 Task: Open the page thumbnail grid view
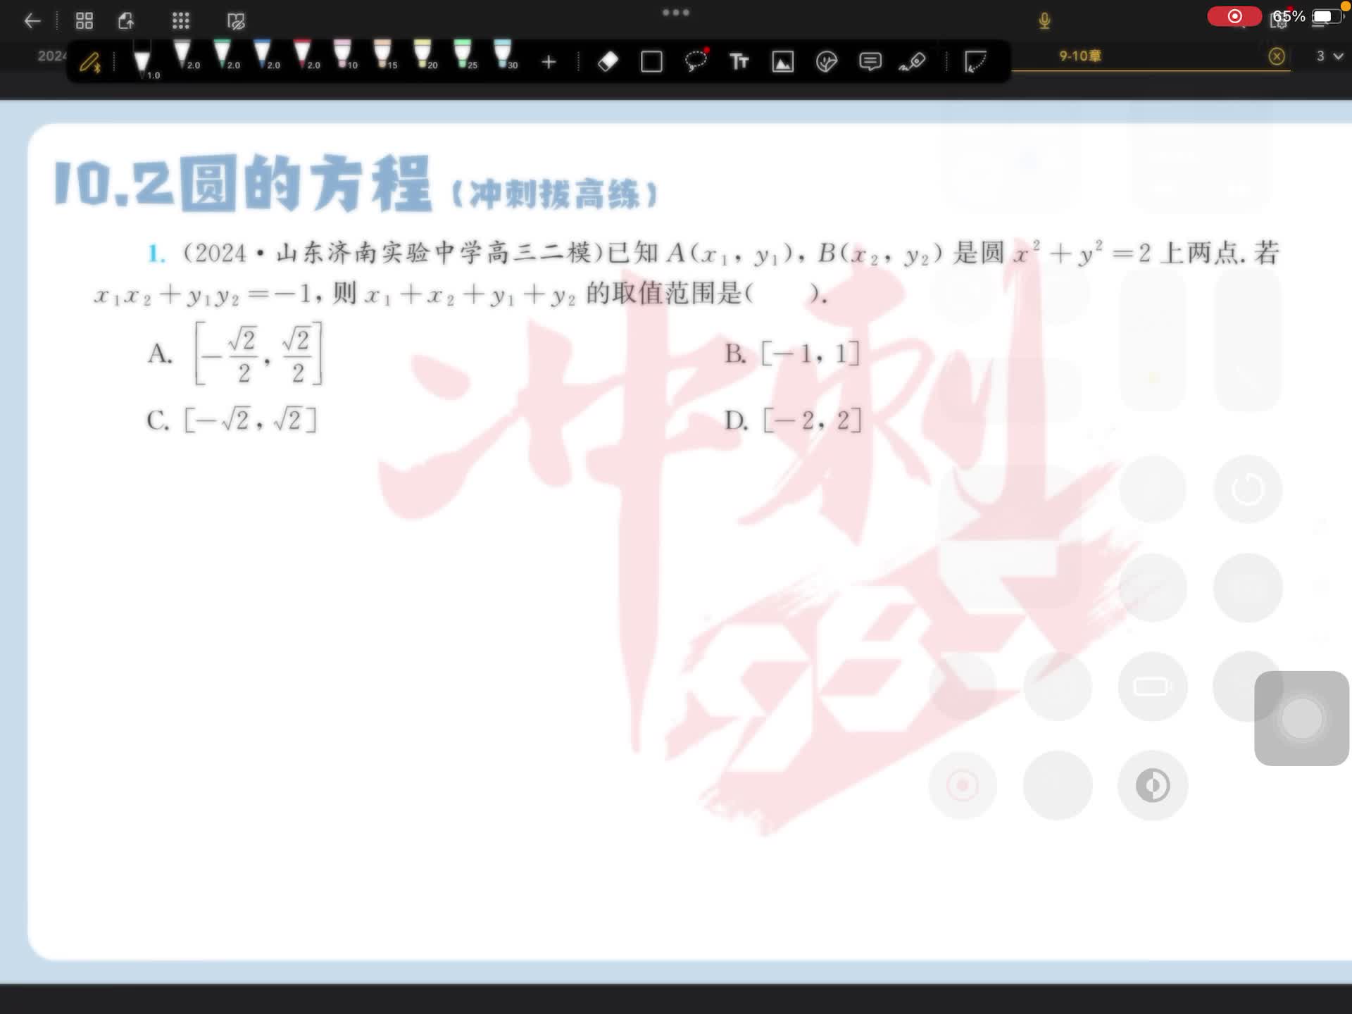pos(84,21)
